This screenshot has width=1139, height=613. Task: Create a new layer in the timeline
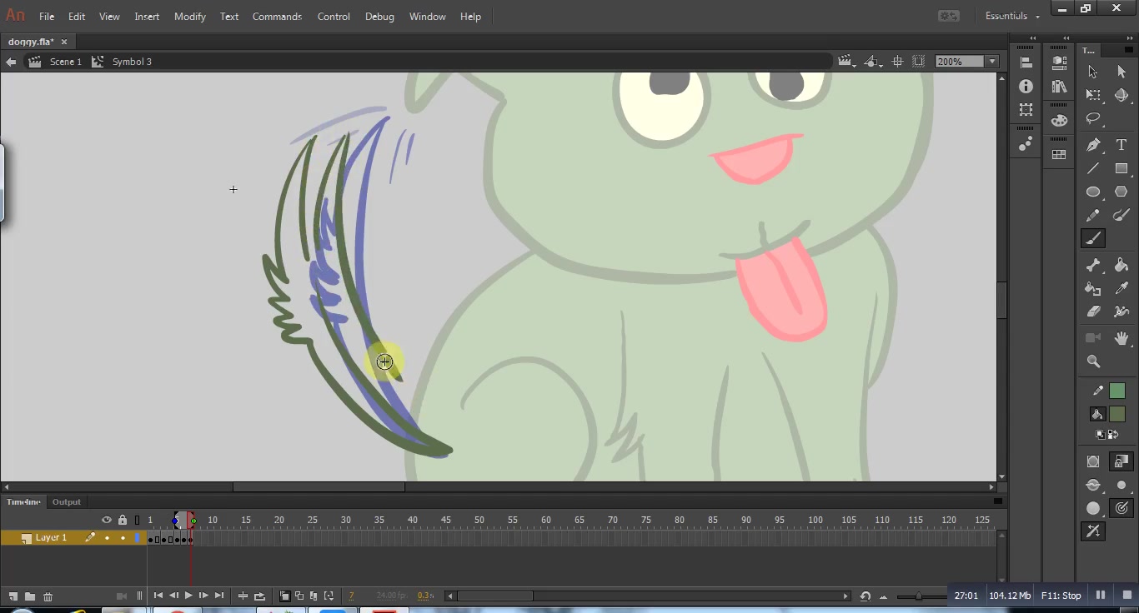13,596
